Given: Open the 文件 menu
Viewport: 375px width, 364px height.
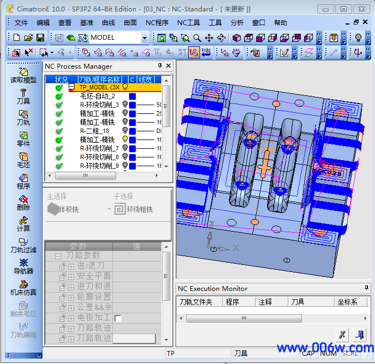Looking at the screenshot, I should tap(21, 23).
